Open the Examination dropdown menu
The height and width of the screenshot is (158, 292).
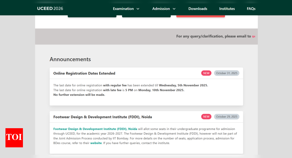click(x=123, y=8)
